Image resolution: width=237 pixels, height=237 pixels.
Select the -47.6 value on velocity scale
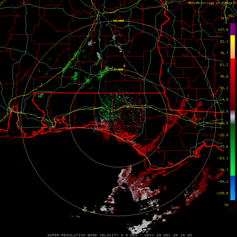223,147
